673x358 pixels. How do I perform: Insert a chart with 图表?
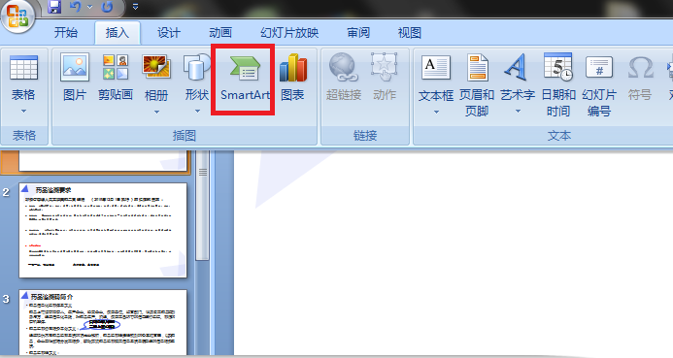(292, 78)
